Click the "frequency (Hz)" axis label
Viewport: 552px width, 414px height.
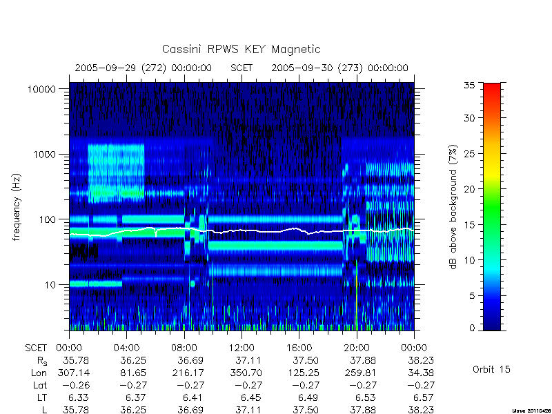click(x=17, y=207)
